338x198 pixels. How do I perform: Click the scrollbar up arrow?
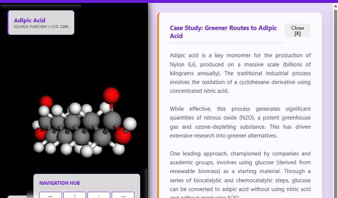click(x=335, y=6)
